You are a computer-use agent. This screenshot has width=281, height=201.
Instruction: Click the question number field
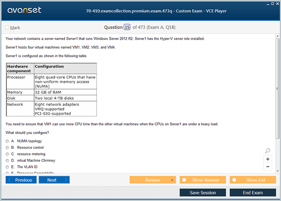pyautogui.click(x=127, y=27)
